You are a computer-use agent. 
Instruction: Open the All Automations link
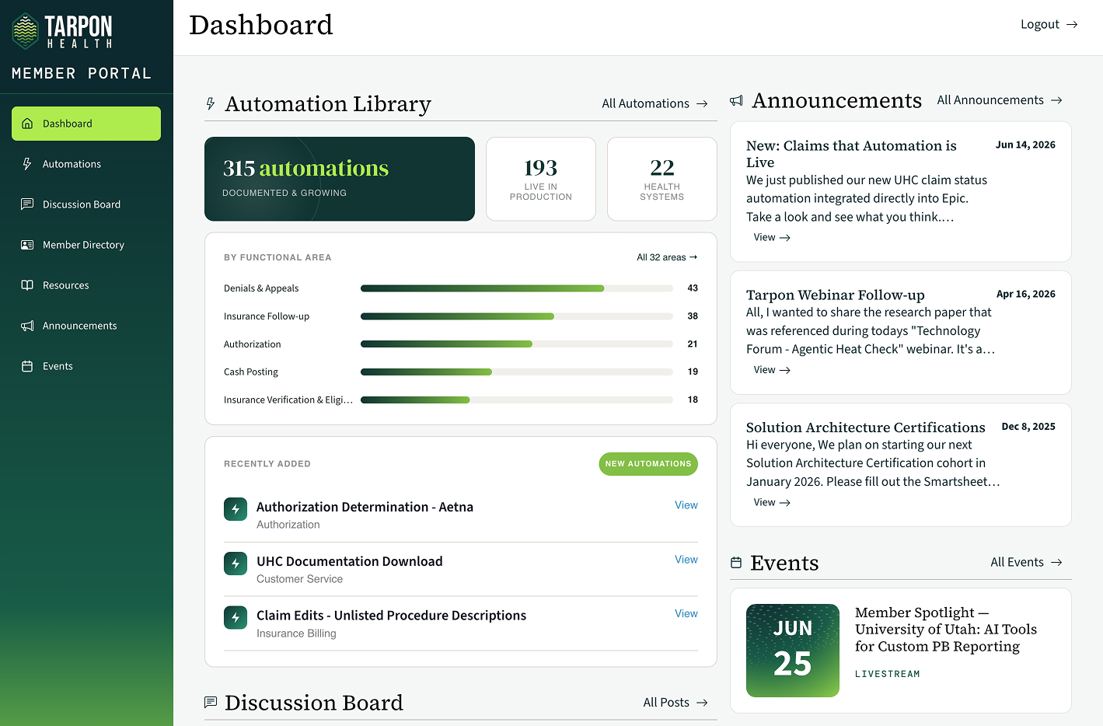tap(654, 103)
